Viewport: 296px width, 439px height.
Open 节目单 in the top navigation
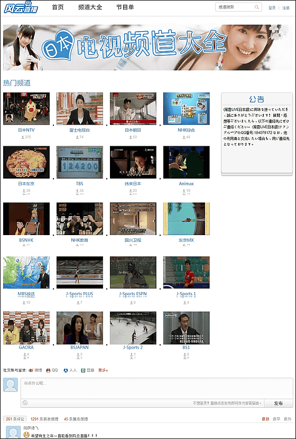point(125,7)
